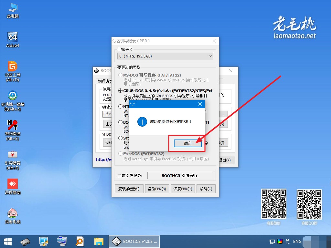The width and height of the screenshot is (331, 248).
Task: Click the memory chip taskbar icon
Action: click(x=25, y=242)
